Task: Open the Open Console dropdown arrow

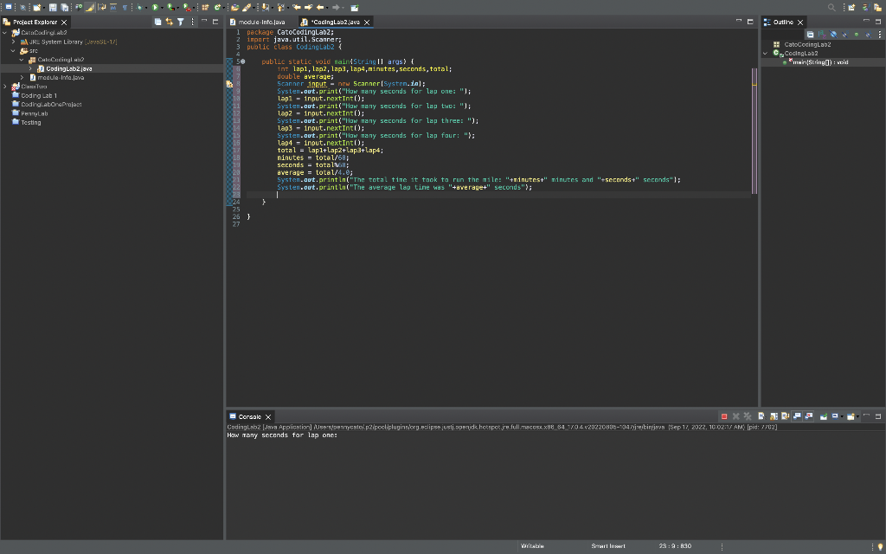Action: (857, 416)
